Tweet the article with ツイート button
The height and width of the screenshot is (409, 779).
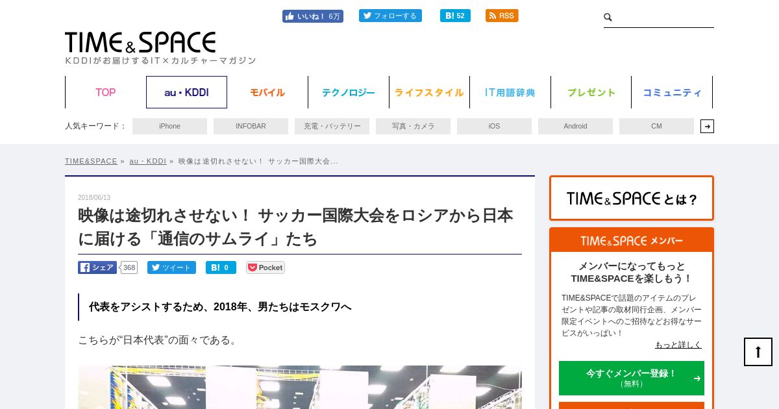[x=171, y=267]
